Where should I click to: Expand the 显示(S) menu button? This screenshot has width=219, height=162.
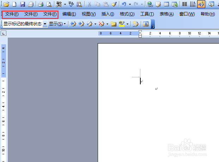(57, 24)
